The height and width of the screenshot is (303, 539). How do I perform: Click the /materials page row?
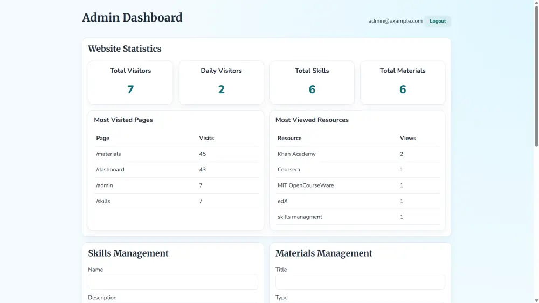[x=176, y=154]
